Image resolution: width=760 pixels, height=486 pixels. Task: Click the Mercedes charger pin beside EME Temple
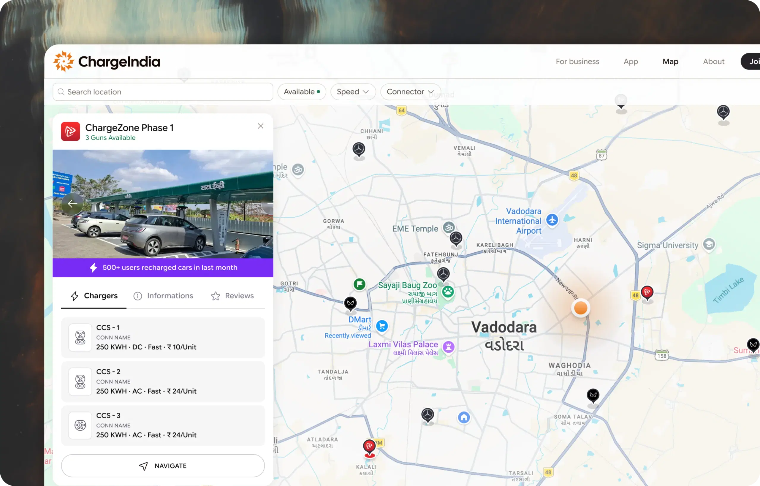[456, 239]
